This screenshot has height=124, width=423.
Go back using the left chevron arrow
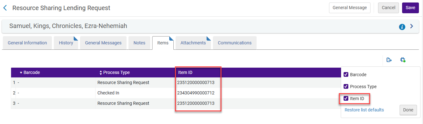point(5,8)
